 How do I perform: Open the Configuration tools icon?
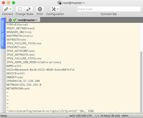[x=54, y=9]
